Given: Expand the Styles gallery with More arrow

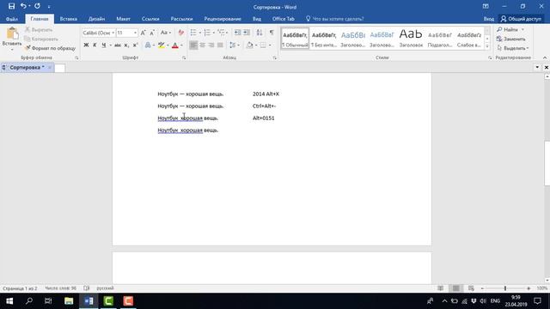Looking at the screenshot, I should pyautogui.click(x=487, y=46).
